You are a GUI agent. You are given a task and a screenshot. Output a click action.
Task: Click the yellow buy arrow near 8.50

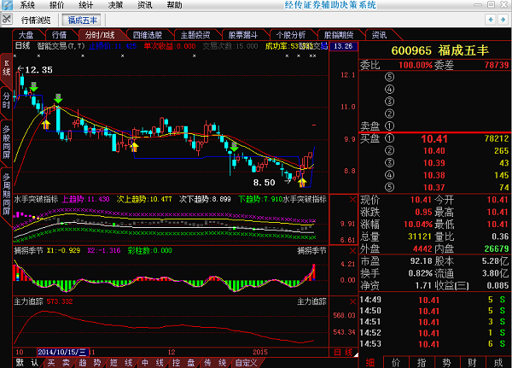click(x=302, y=182)
